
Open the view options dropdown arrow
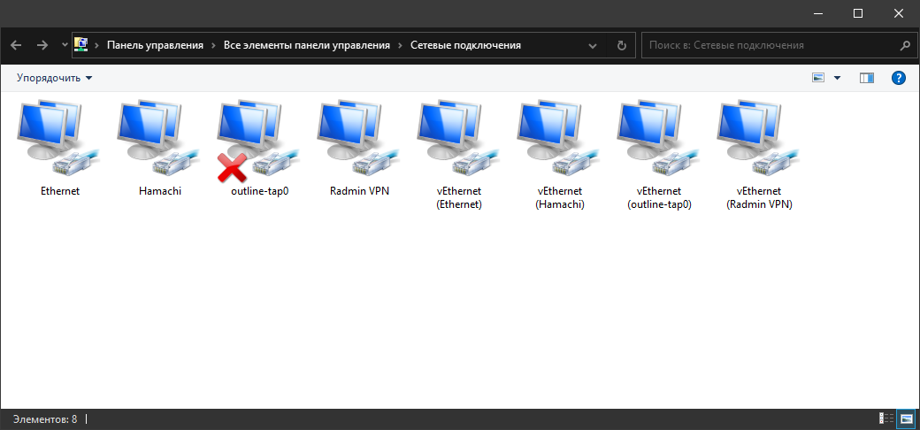tap(837, 78)
